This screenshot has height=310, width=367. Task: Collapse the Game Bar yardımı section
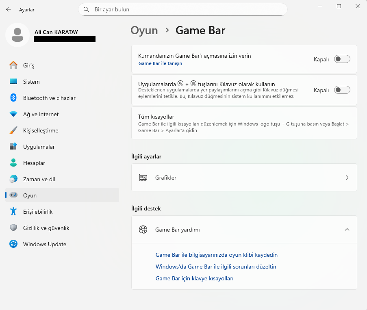(347, 230)
